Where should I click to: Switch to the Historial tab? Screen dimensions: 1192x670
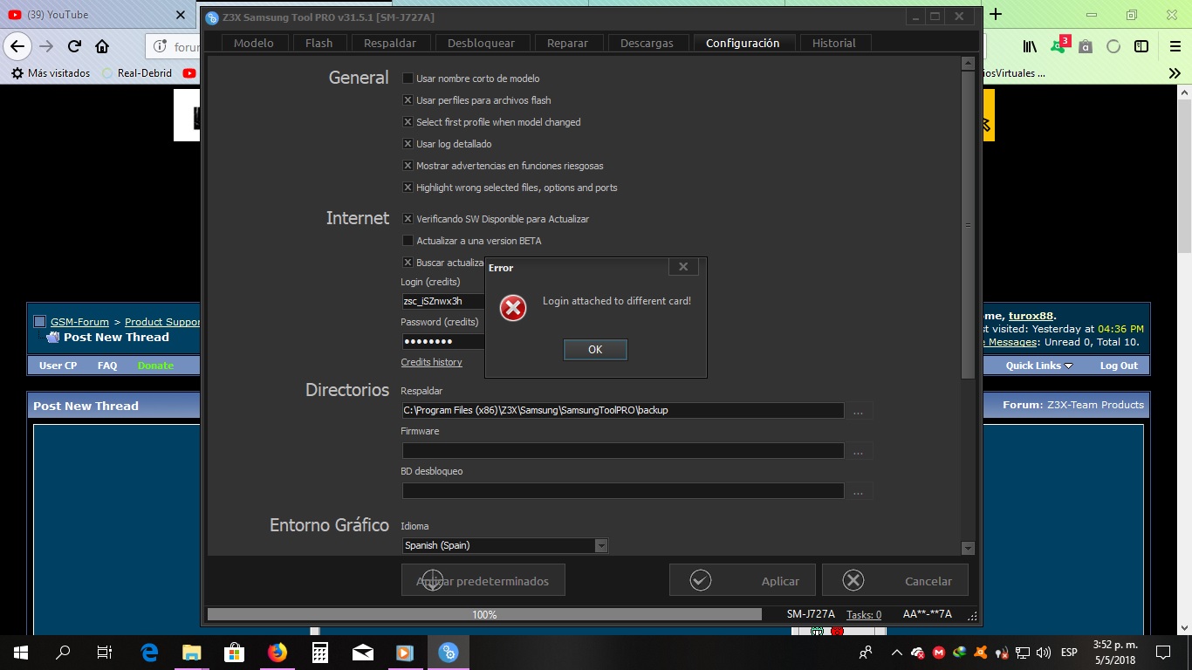pos(834,43)
